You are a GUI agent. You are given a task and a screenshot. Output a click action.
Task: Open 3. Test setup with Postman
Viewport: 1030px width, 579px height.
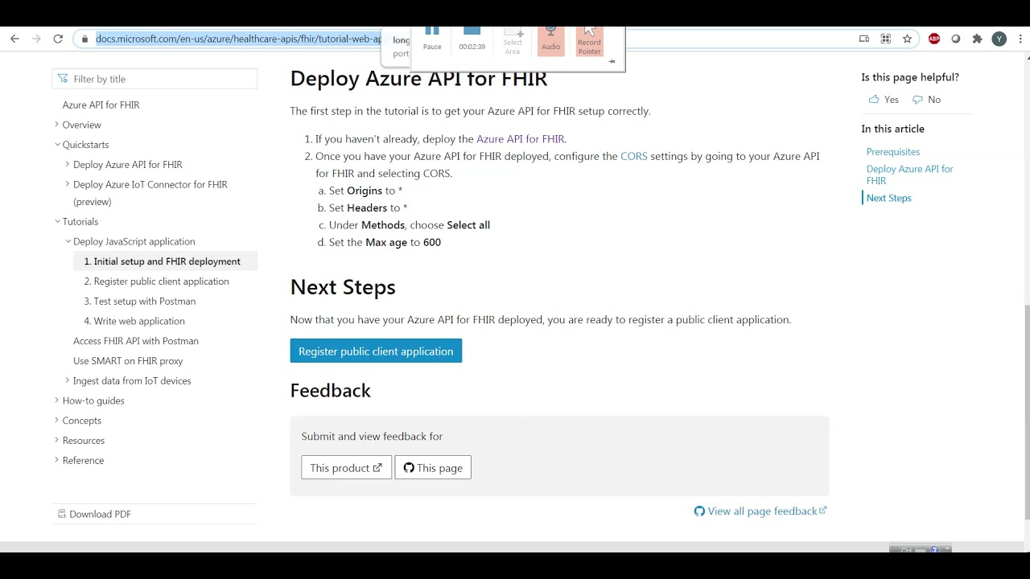pyautogui.click(x=140, y=302)
